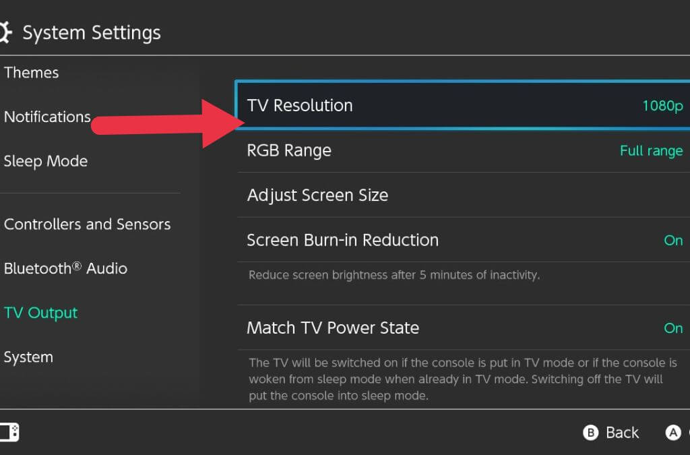This screenshot has width=690, height=455.
Task: Open Adjust Screen Size
Action: click(x=317, y=195)
